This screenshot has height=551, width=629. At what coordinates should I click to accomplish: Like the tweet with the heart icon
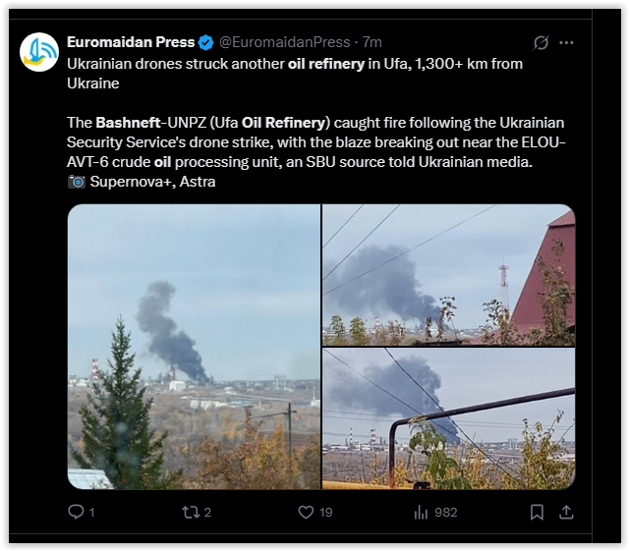tap(306, 512)
